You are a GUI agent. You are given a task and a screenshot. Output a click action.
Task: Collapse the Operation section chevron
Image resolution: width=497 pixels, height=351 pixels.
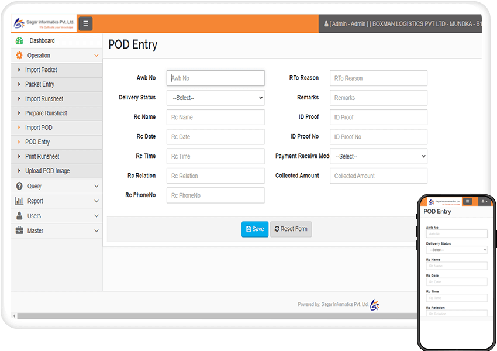pyautogui.click(x=96, y=55)
